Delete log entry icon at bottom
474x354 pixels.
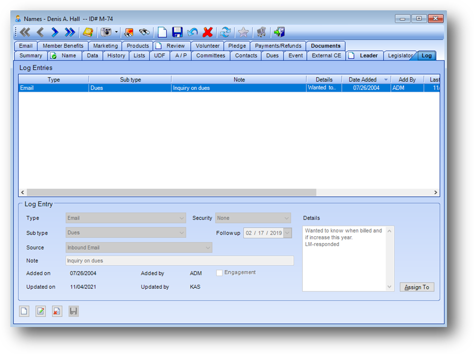point(57,311)
